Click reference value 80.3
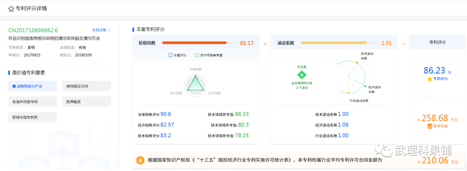Image resolution: width=467 pixels, height=171 pixels. 243,125
